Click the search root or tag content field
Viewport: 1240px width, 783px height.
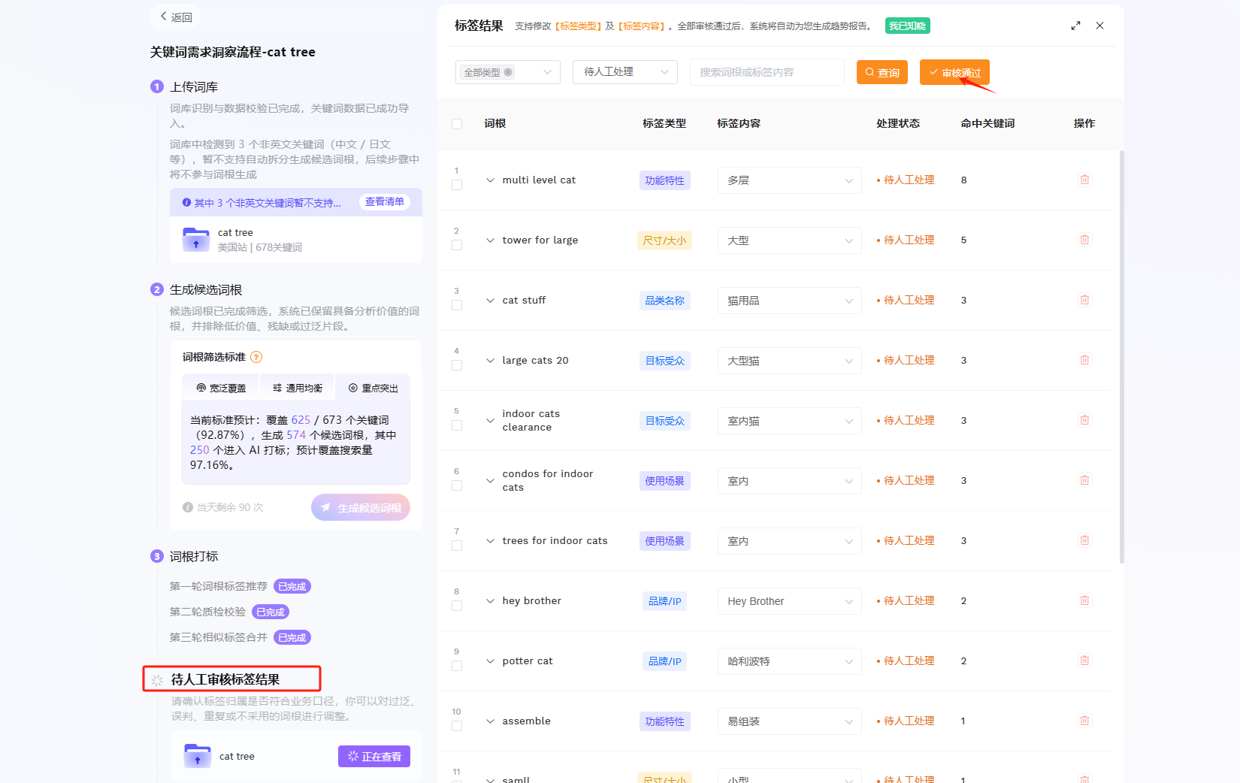767,72
